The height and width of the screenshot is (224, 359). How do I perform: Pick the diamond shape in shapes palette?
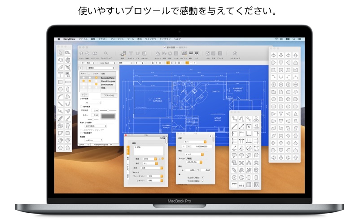tap(288, 136)
